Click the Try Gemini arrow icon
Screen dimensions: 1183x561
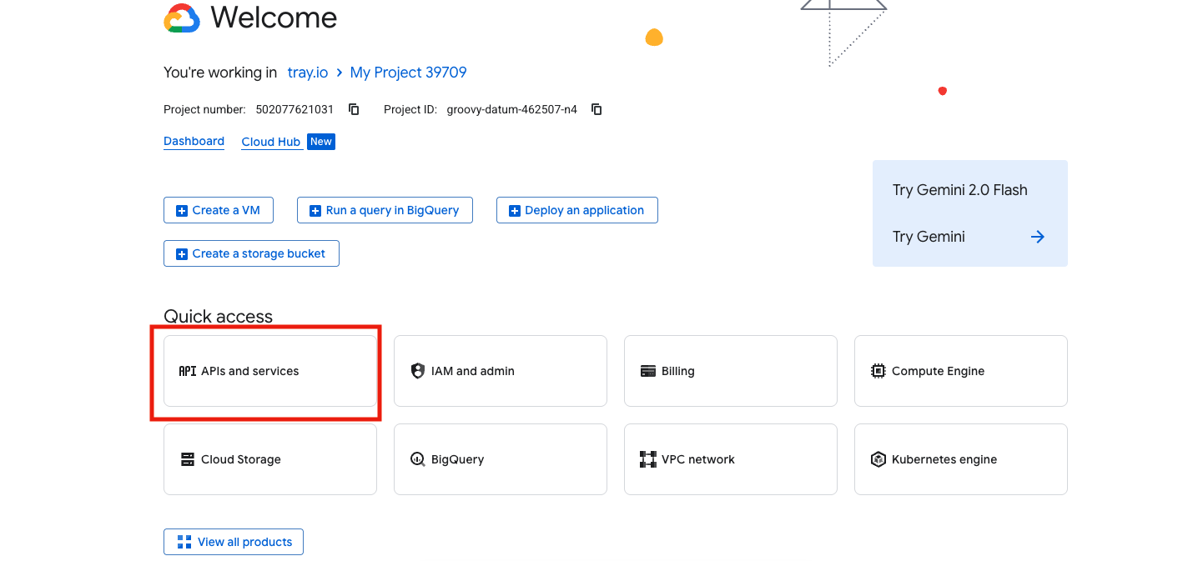click(1037, 236)
